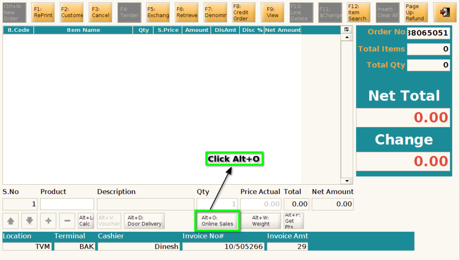Viewport: 460px width, 260px height.
Task: Click the Description input field
Action: coord(146,204)
